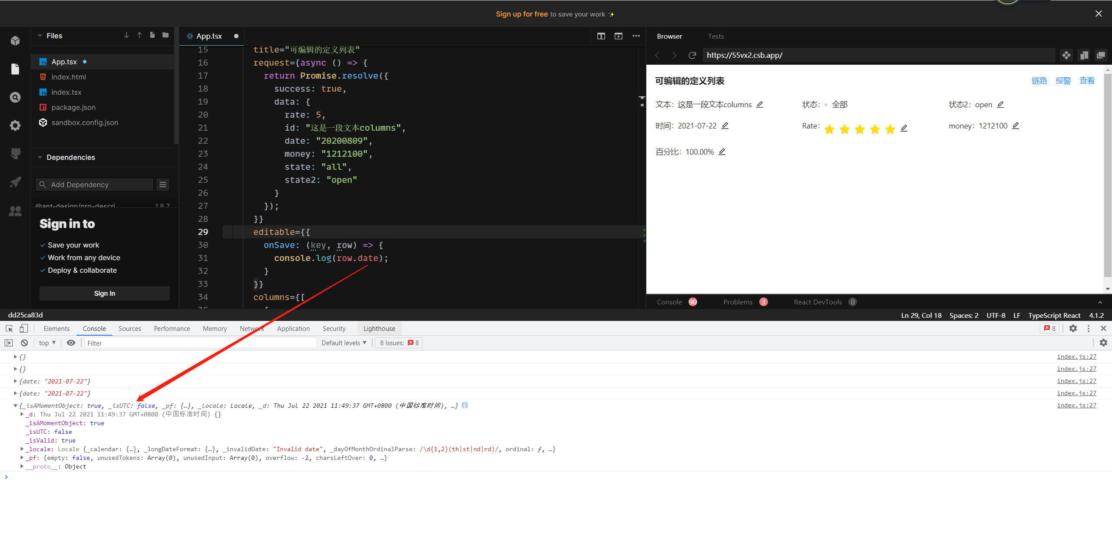
Task: Edit the money field pencil icon
Action: click(x=1016, y=125)
